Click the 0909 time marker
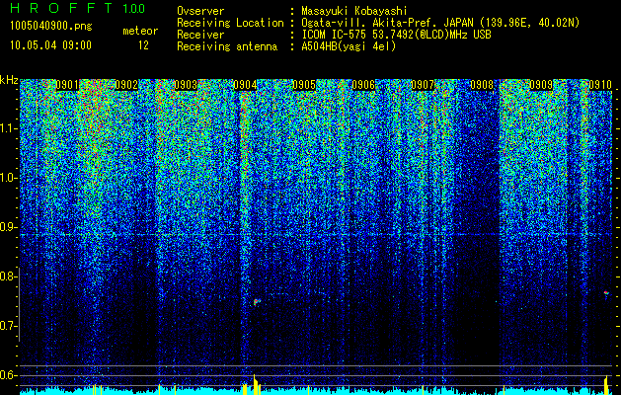621x395 pixels. pyautogui.click(x=541, y=85)
